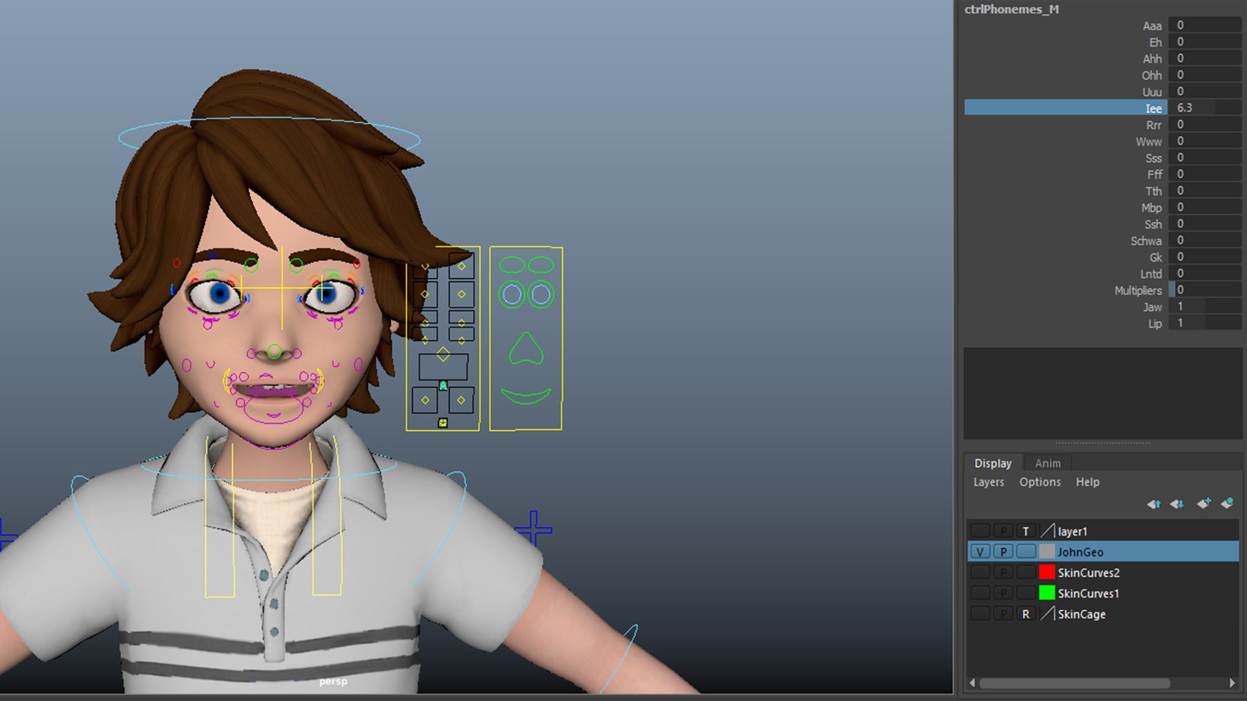Toggle T display type of layer1
Viewport: 1247px width, 701px height.
coord(1026,531)
